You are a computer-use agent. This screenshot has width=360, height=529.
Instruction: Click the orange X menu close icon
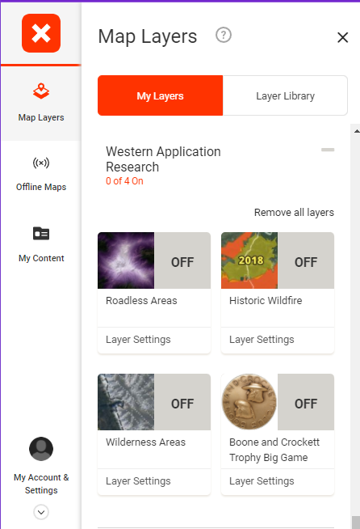[x=41, y=33]
